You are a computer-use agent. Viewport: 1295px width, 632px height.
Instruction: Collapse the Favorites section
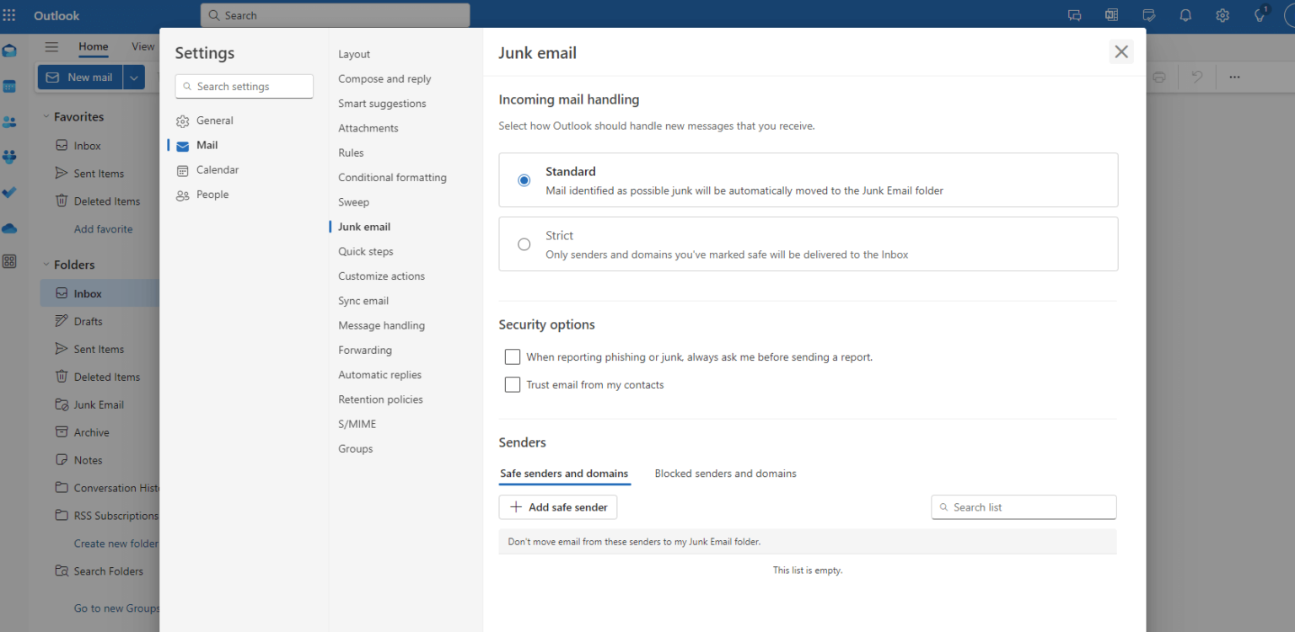(46, 116)
